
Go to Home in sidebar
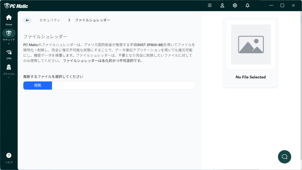point(9,20)
